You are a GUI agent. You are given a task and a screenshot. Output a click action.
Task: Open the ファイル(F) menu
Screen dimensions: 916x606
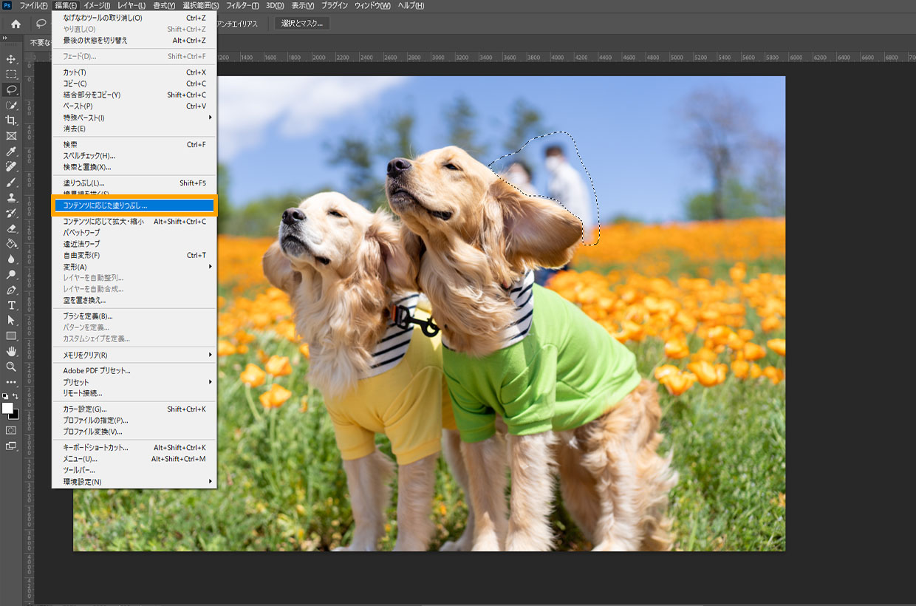click(33, 5)
